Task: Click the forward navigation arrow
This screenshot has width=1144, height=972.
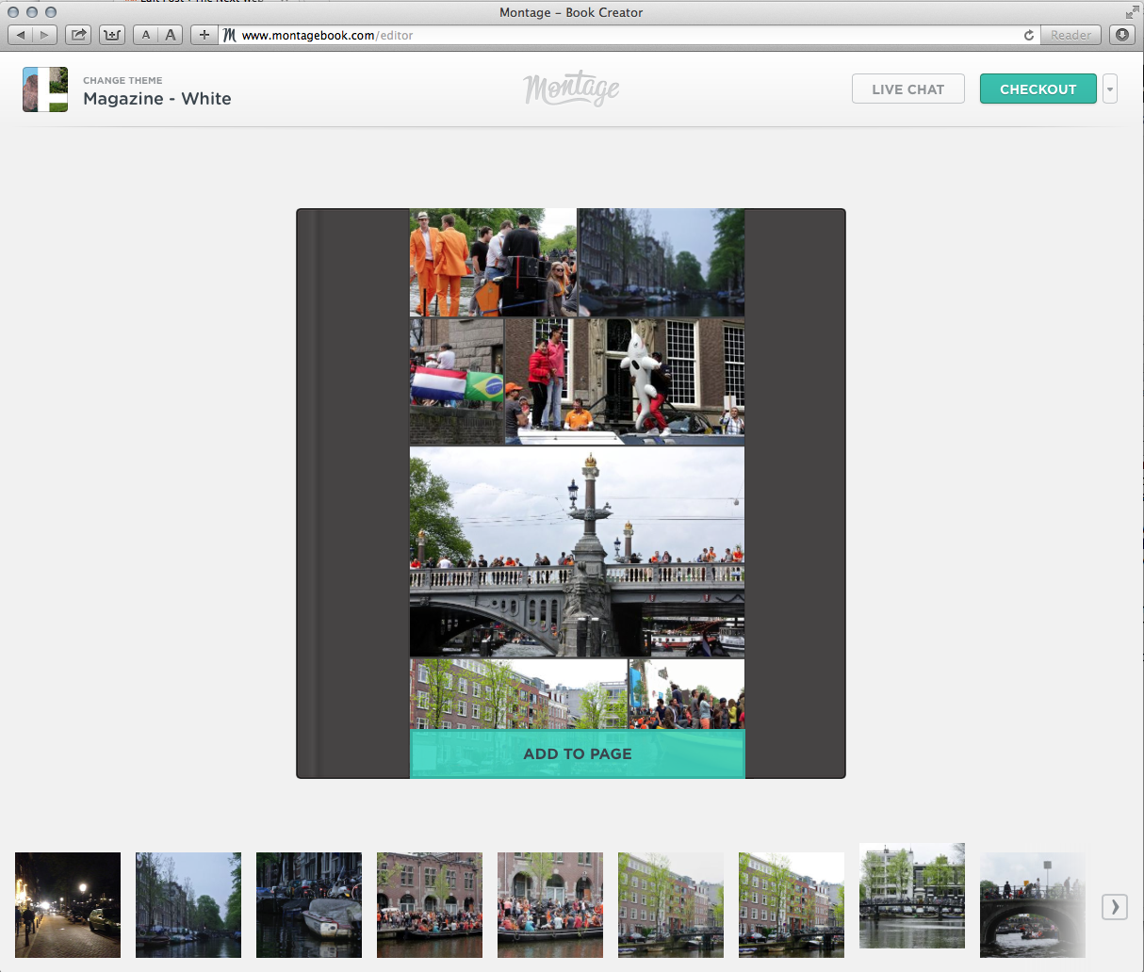Action: (44, 34)
